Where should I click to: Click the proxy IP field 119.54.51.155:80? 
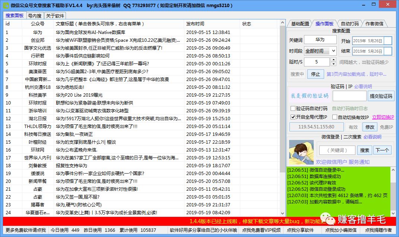click(x=316, y=127)
